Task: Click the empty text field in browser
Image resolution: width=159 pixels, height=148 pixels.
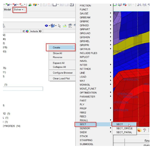Action: (x=23, y=89)
